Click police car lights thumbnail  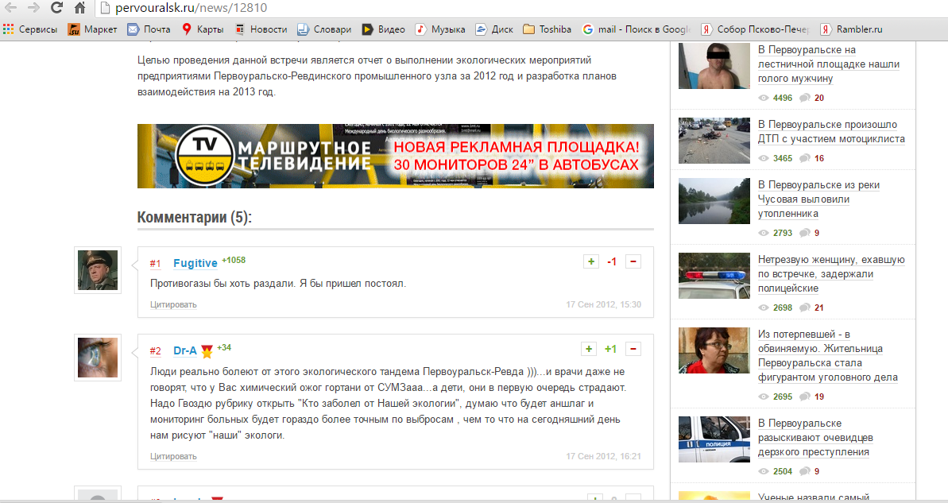[714, 276]
